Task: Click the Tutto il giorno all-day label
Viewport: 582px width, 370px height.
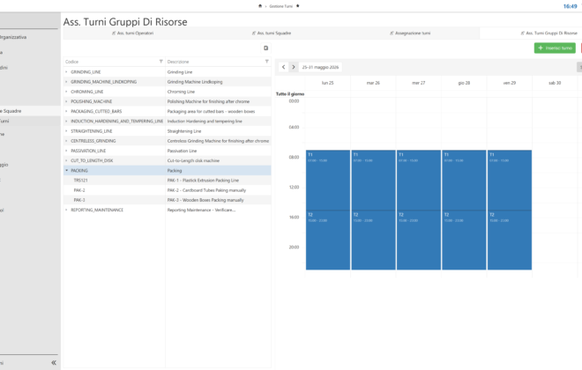Action: [290, 94]
